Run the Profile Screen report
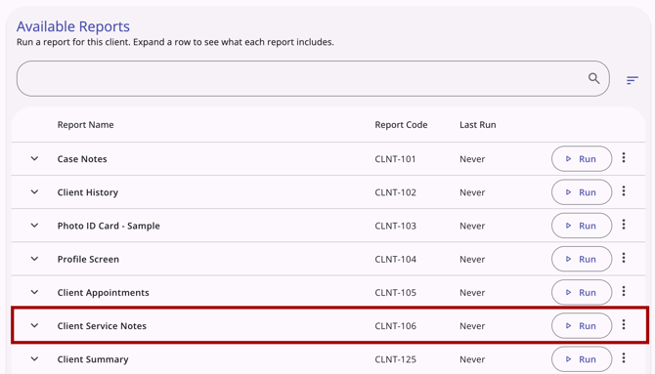655x374 pixels. pos(582,259)
